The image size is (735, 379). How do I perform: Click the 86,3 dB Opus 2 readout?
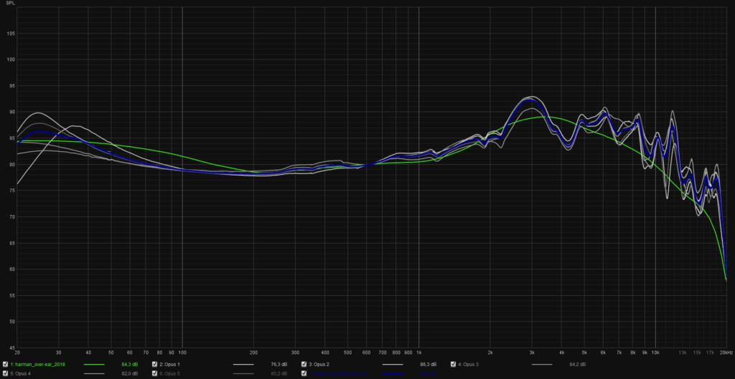429,364
